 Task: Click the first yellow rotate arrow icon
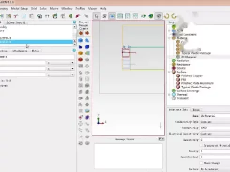coord(167,16)
